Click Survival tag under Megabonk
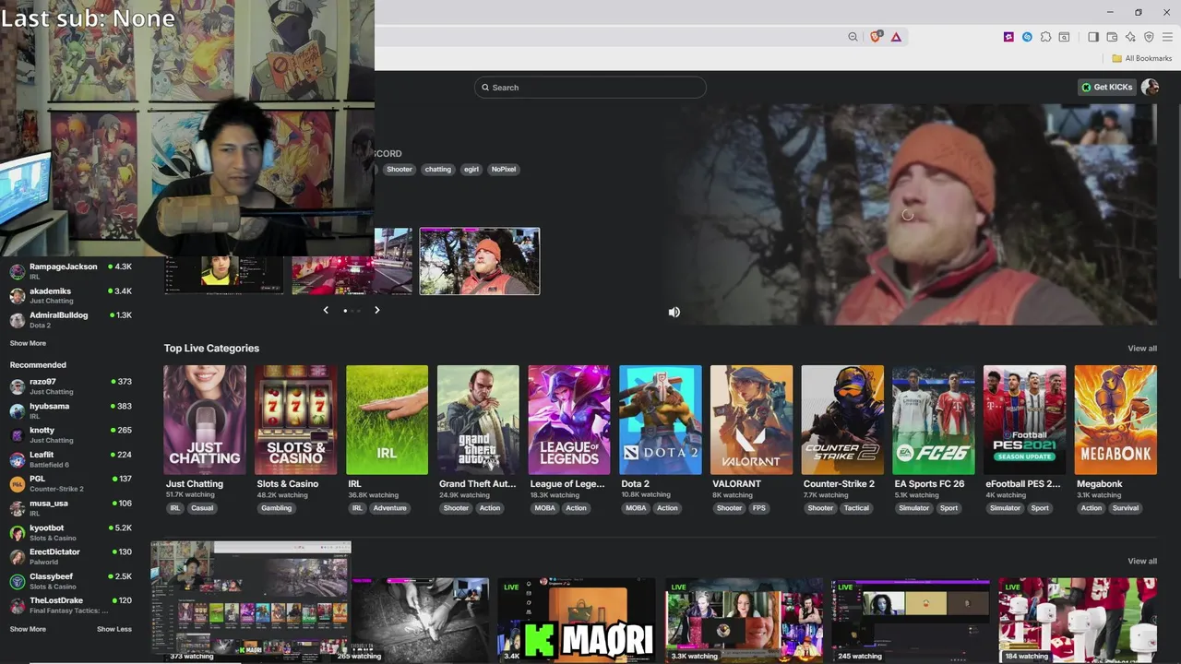 (1126, 508)
